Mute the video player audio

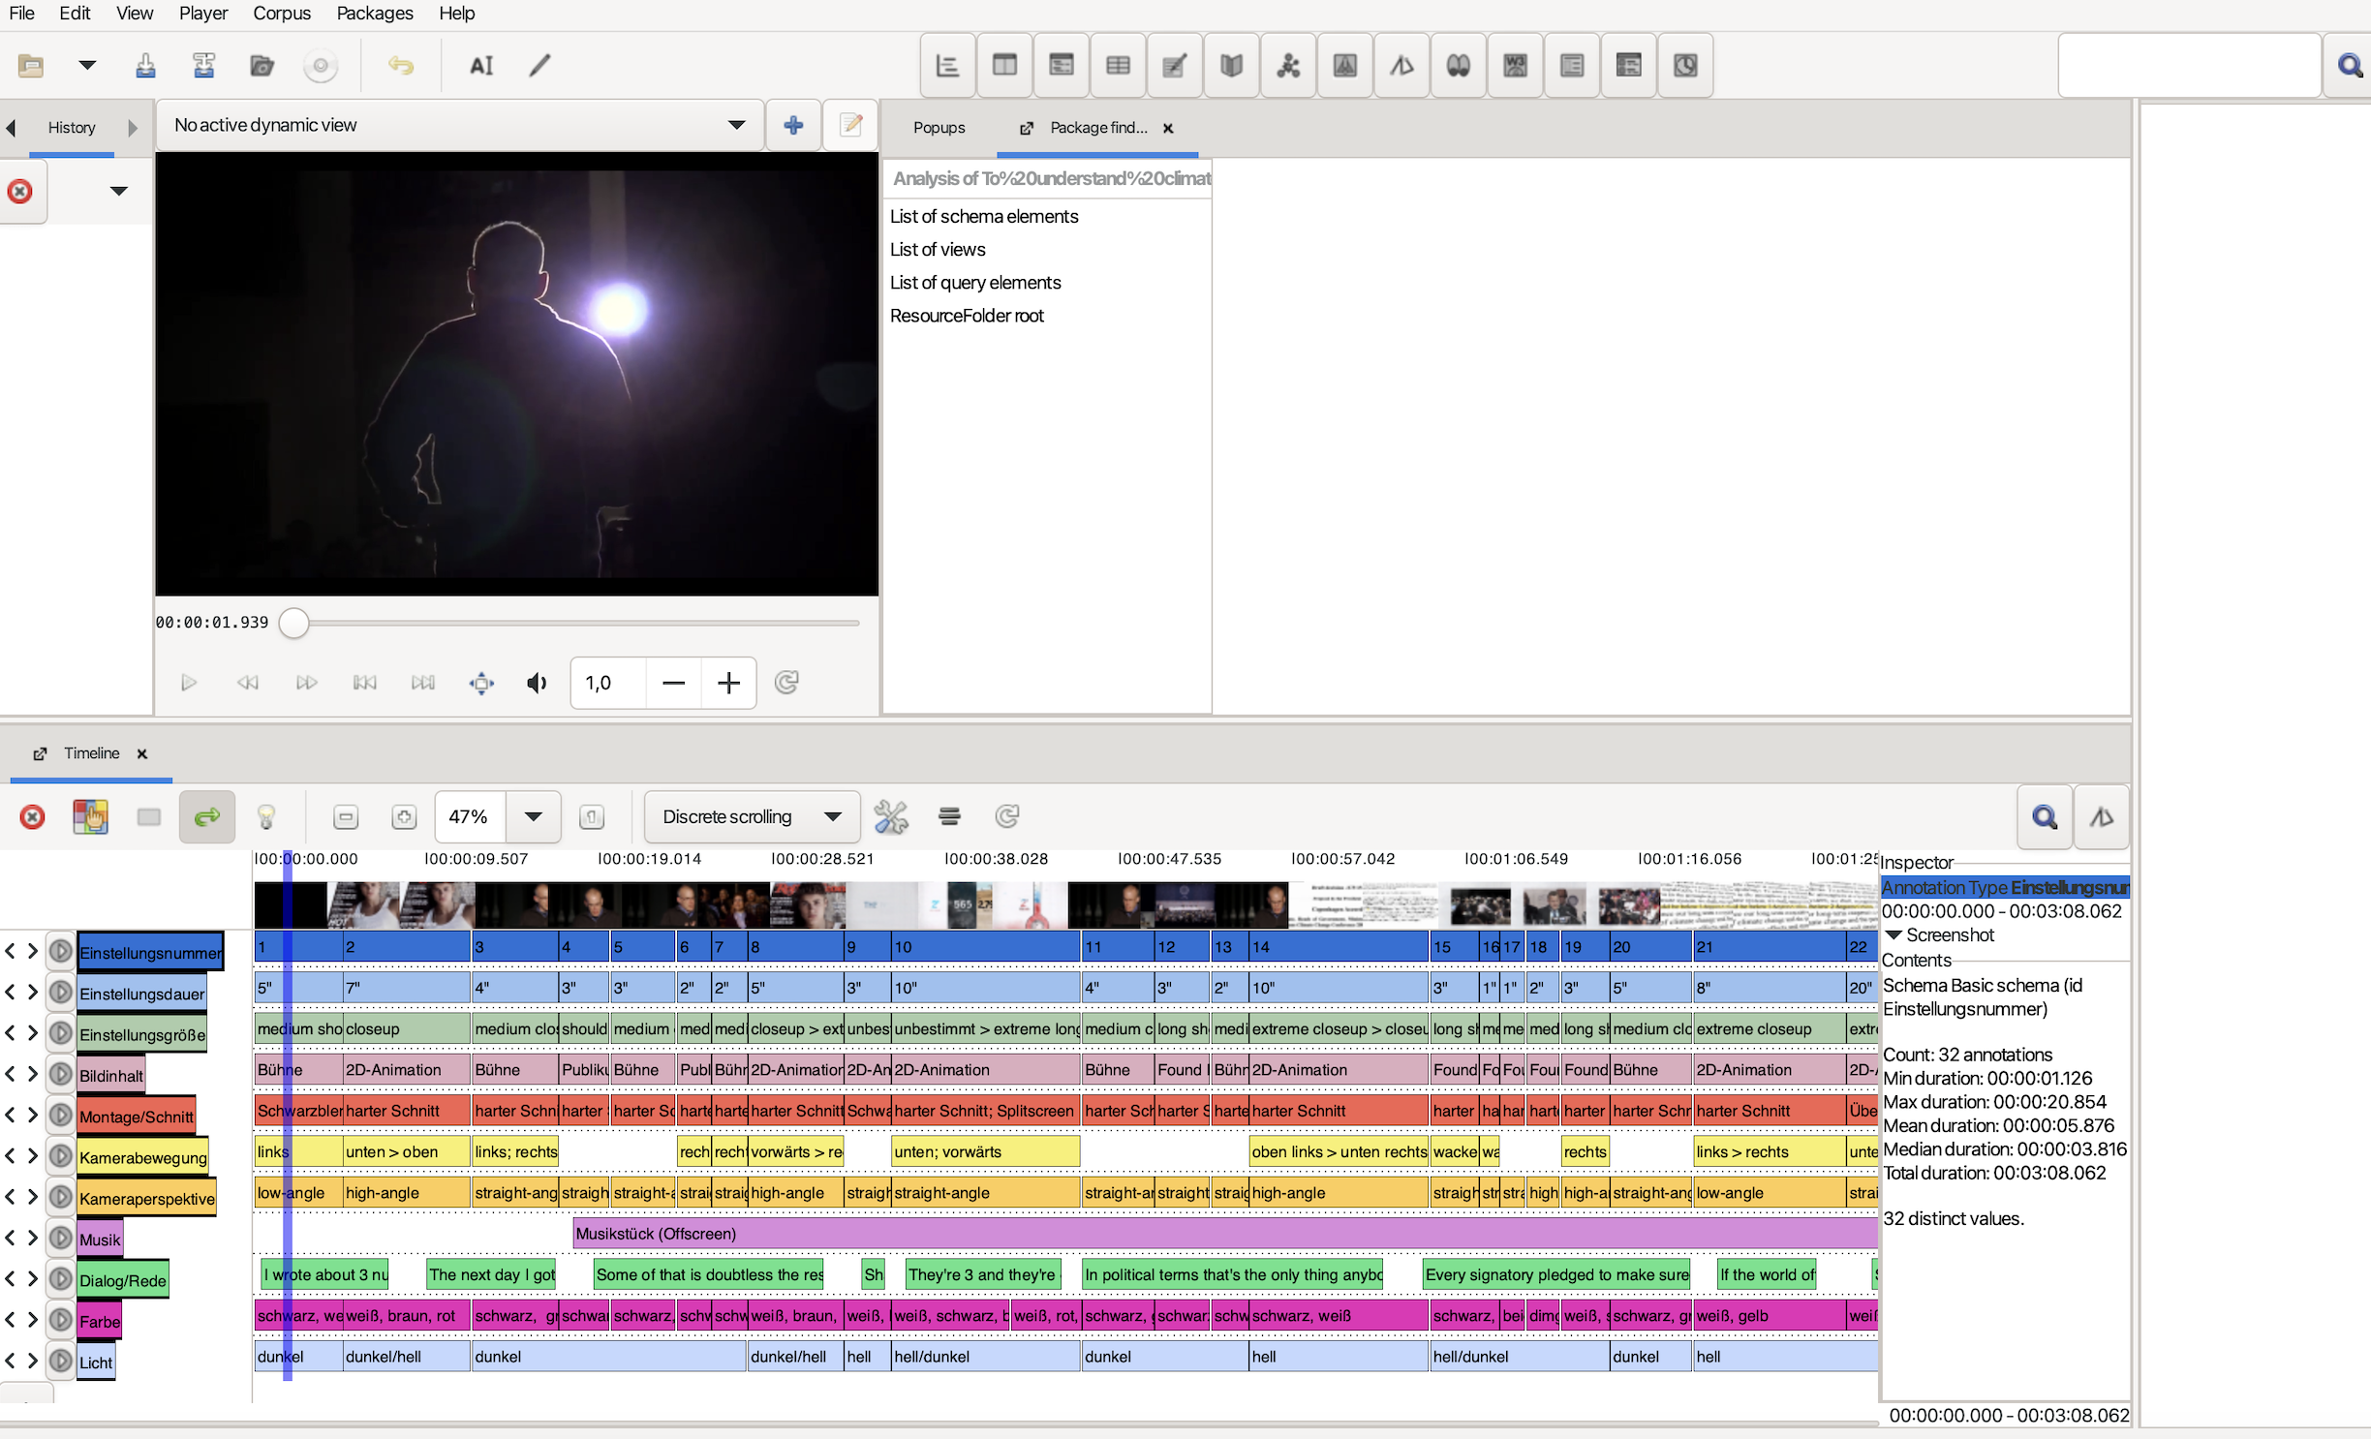click(536, 683)
